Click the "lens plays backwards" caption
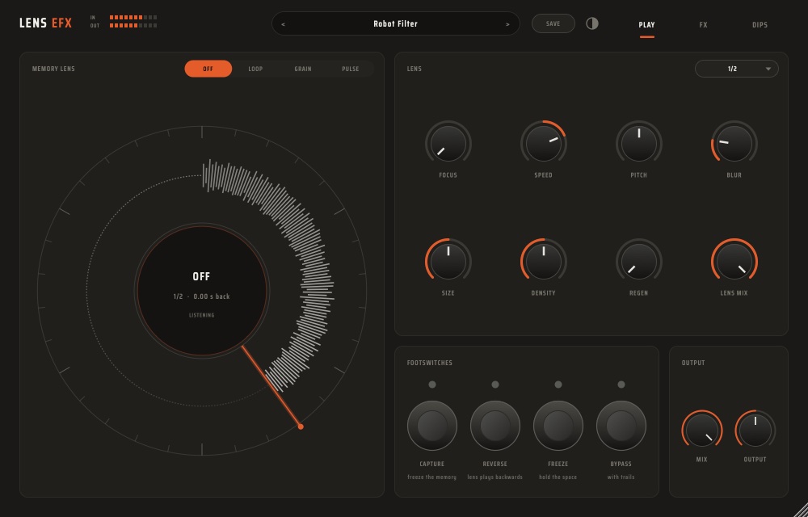The image size is (808, 517). 495,477
